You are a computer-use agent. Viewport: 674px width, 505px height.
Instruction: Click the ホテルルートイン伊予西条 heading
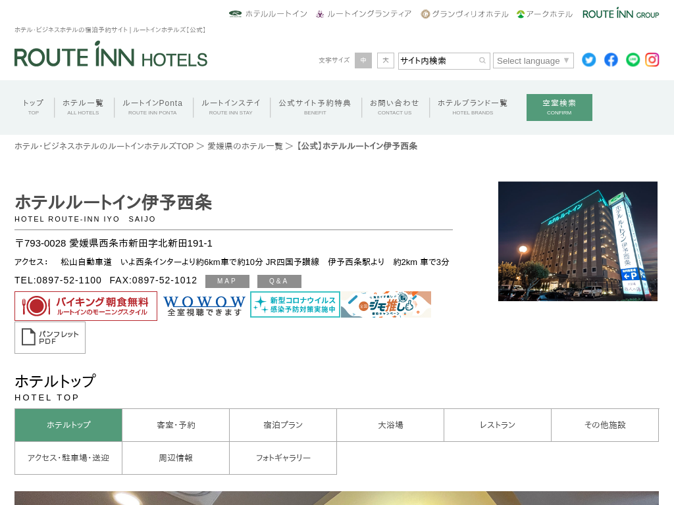113,203
